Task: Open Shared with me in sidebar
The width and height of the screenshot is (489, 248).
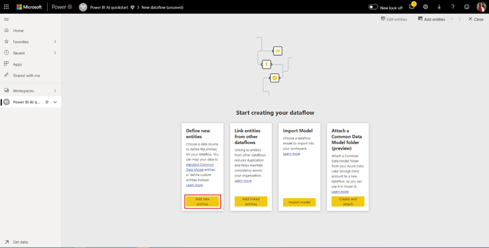Action: point(26,75)
